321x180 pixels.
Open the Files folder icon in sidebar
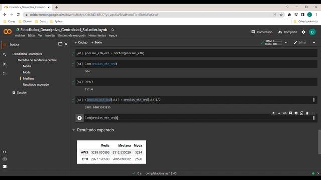4,74
